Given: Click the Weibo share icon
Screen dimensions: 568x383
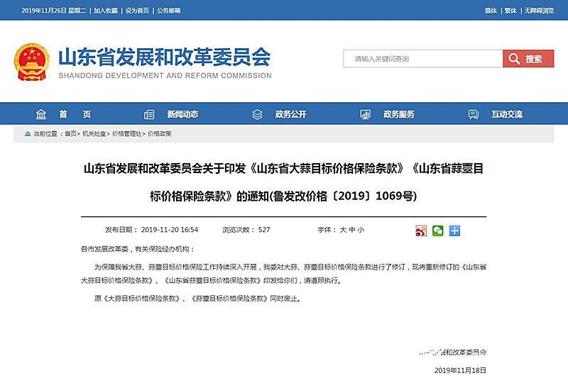Looking at the screenshot, I should click(421, 231).
